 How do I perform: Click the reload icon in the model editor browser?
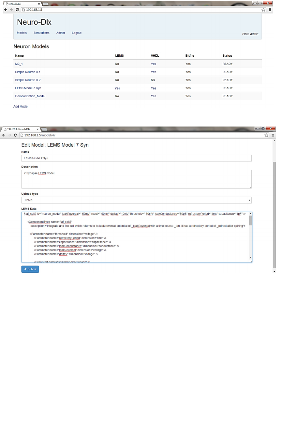(x=15, y=135)
